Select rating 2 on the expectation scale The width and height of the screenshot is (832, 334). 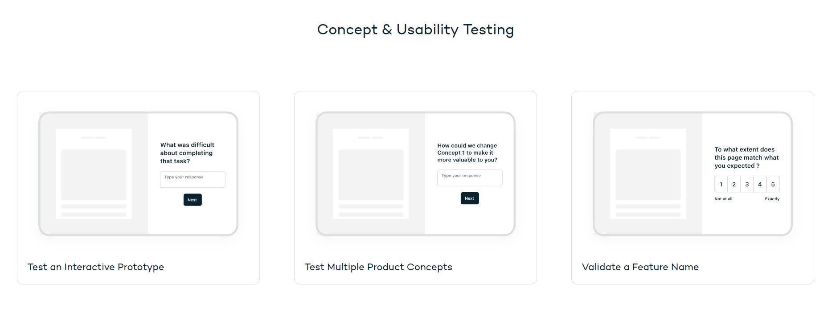pyautogui.click(x=734, y=184)
